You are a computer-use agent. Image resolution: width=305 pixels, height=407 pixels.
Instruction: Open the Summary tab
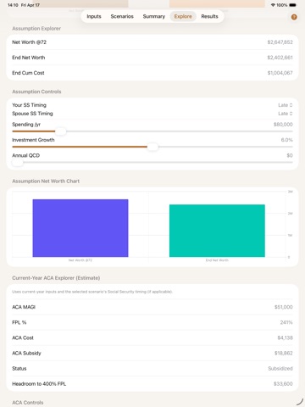[154, 16]
